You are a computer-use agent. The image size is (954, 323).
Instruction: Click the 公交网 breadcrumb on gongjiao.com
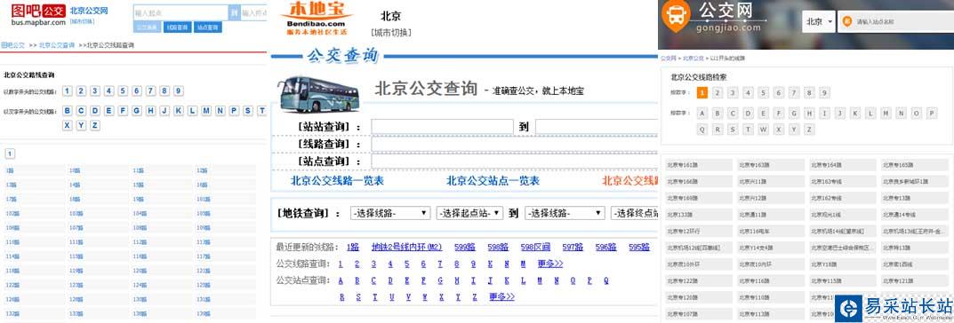pyautogui.click(x=668, y=58)
